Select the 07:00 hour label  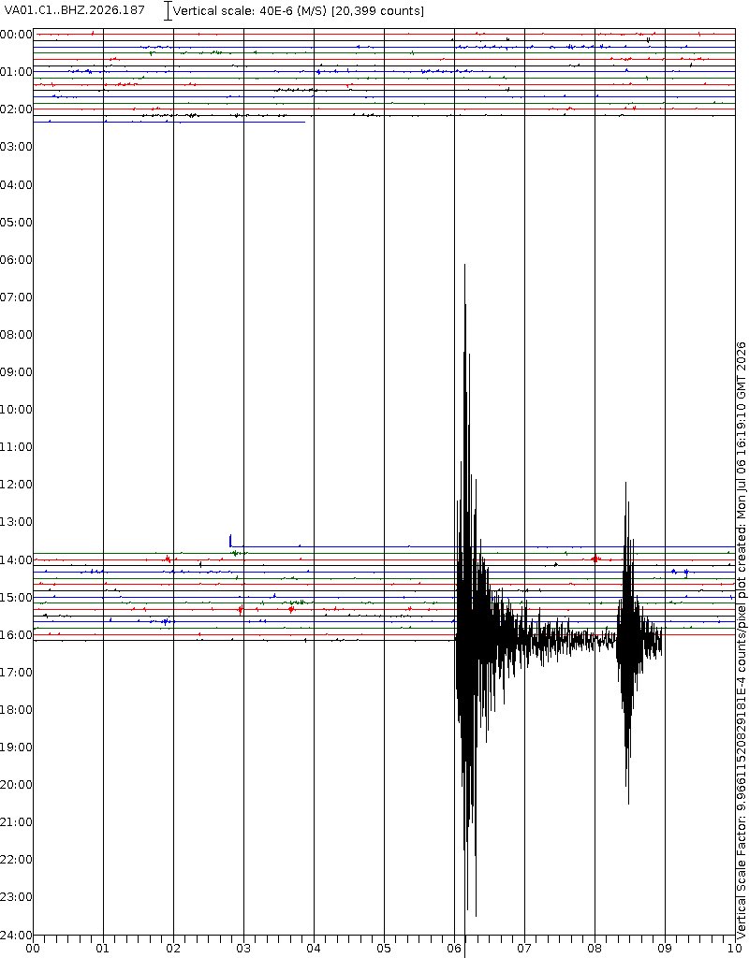coord(17,298)
